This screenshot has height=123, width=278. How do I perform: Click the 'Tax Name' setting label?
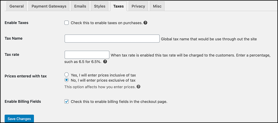[14, 38]
